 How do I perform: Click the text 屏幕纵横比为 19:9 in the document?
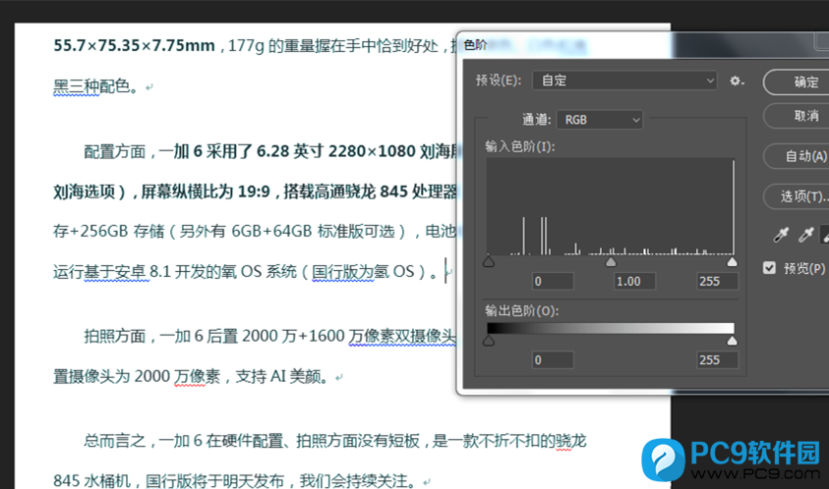click(206, 191)
